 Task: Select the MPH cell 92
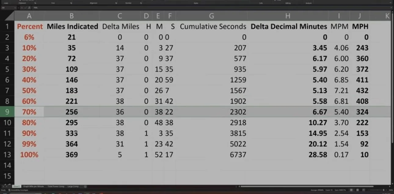pos(360,144)
